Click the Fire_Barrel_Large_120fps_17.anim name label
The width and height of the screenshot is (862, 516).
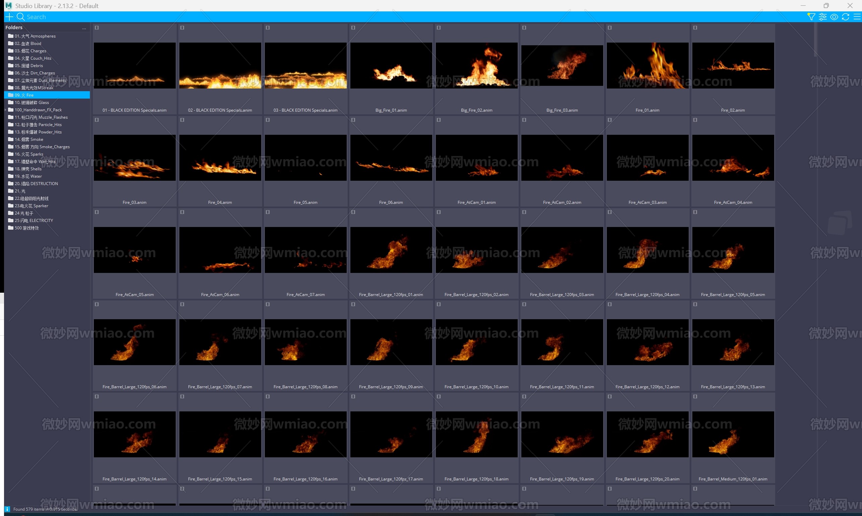[391, 479]
